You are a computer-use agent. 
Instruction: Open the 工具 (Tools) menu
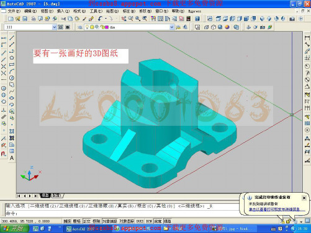coord(96,11)
